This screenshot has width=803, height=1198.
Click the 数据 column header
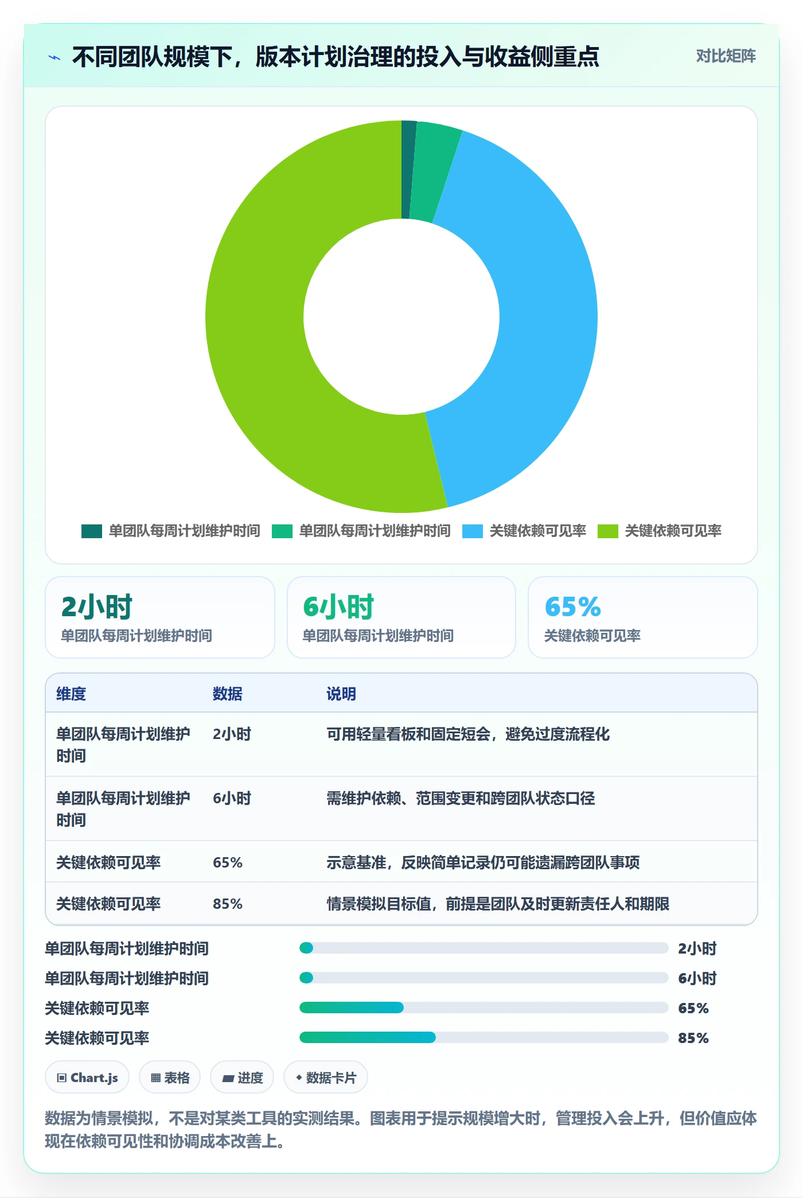[228, 694]
